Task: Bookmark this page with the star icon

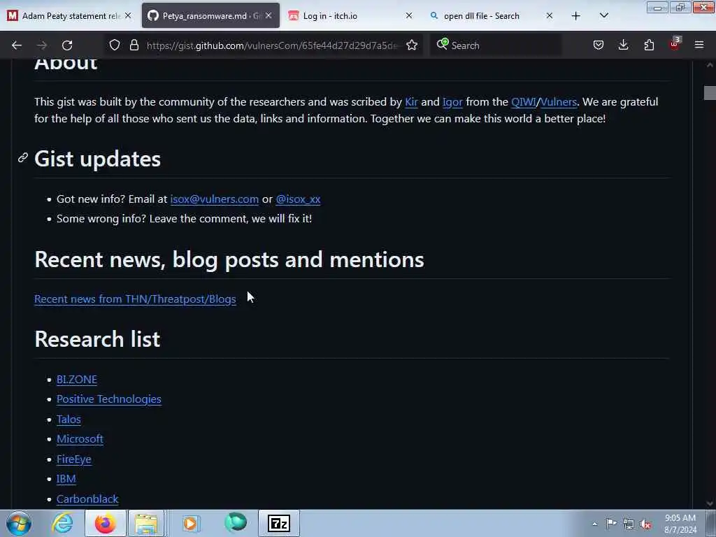Action: pyautogui.click(x=412, y=45)
